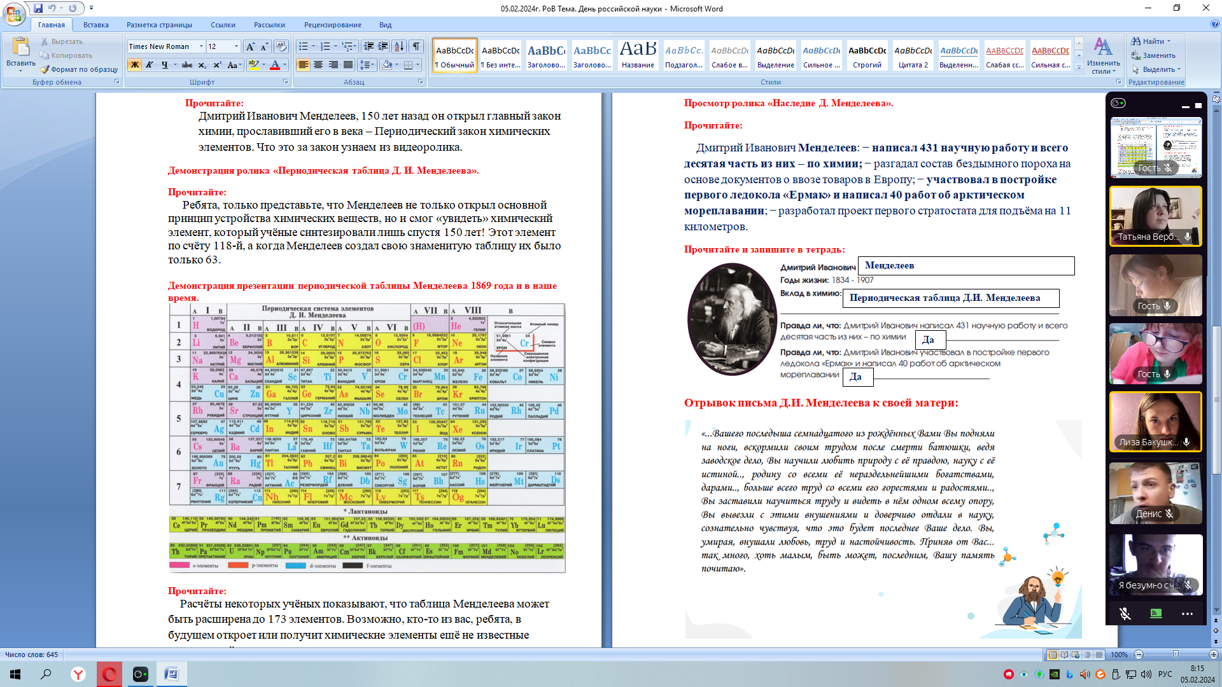This screenshot has height=687, width=1222.
Task: Open the Font dialog launcher
Action: coord(286,82)
